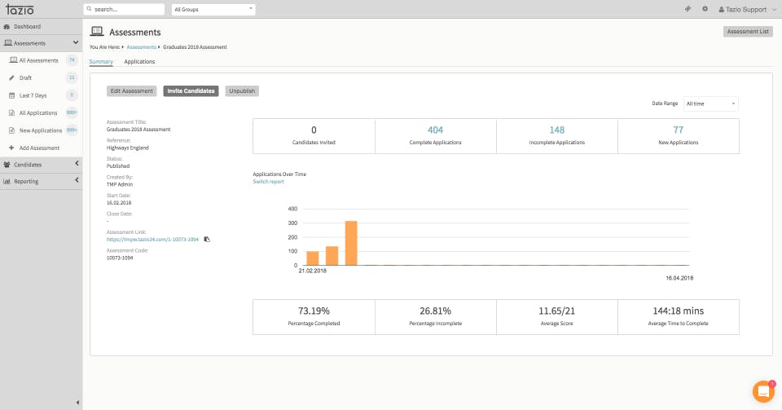This screenshot has height=410, width=782.
Task: Click the Add Assessment plus icon
Action: coord(11,148)
